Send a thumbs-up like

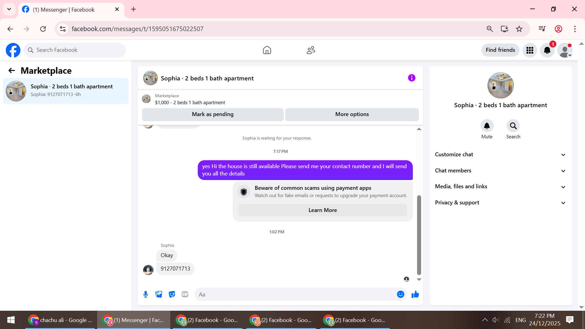(x=415, y=294)
